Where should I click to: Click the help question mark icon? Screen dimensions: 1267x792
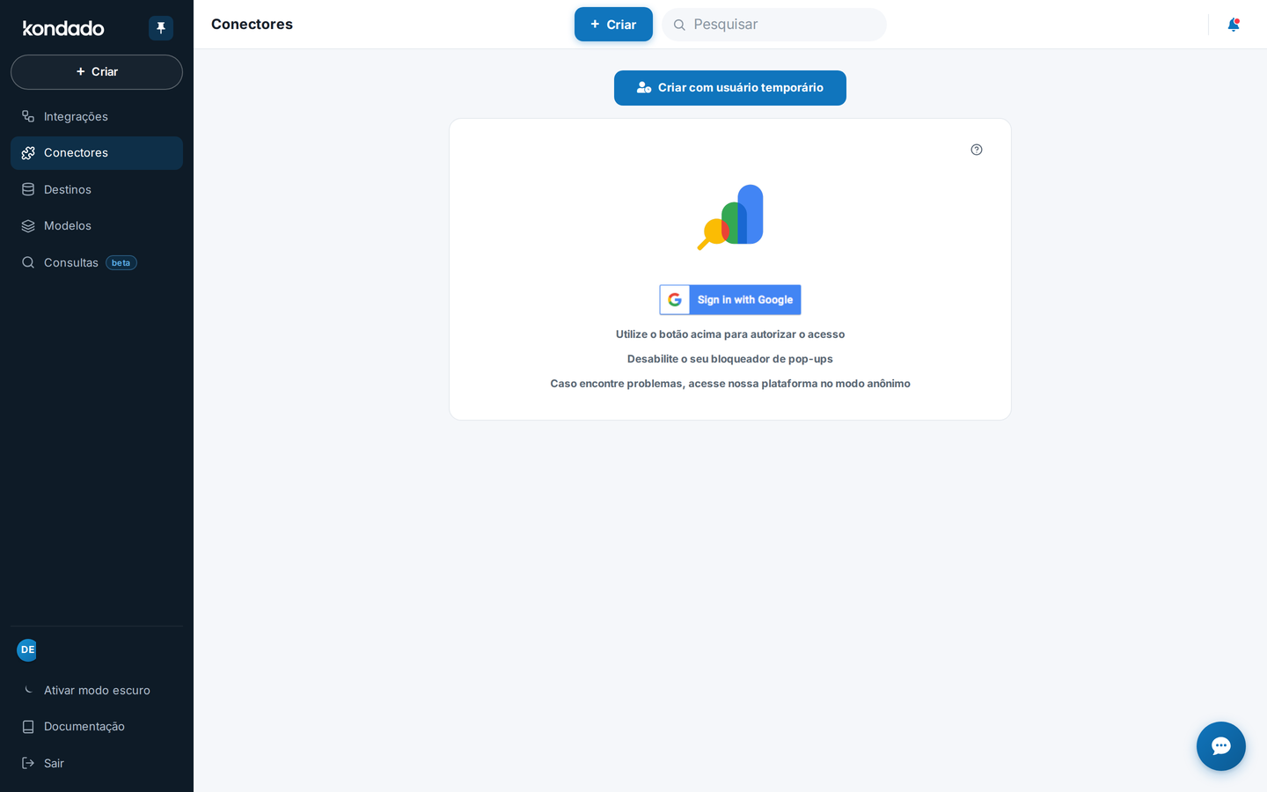(x=977, y=150)
